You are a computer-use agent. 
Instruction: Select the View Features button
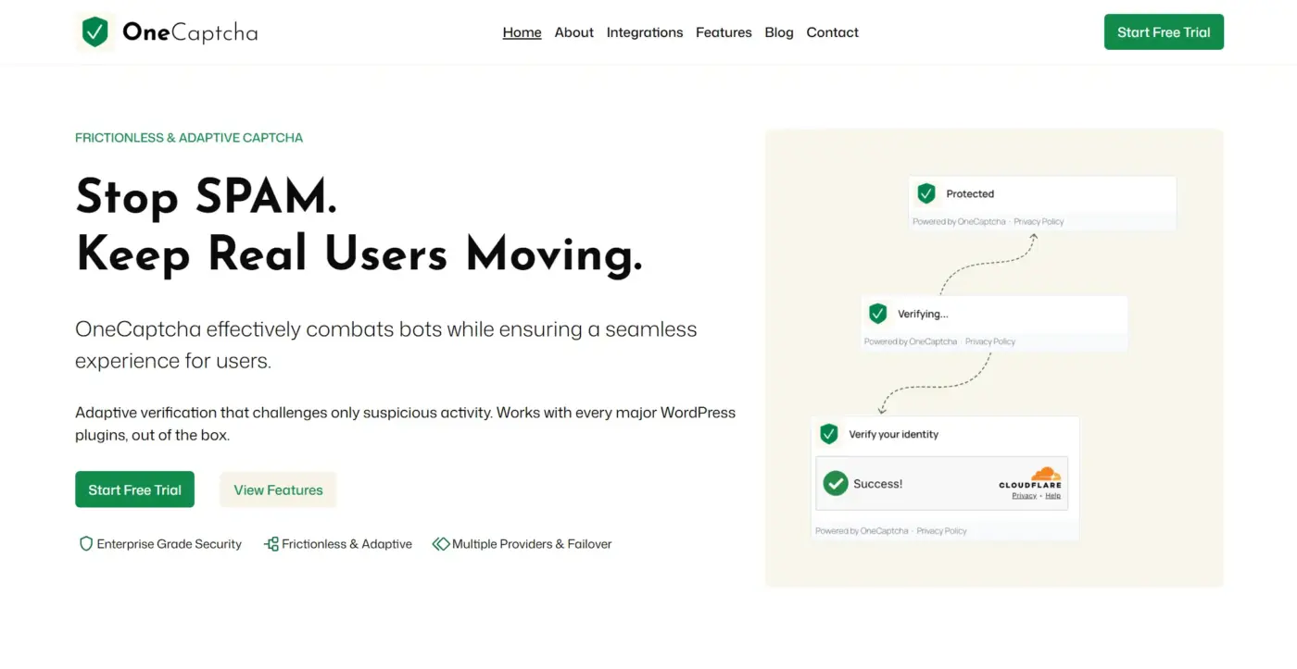pyautogui.click(x=278, y=489)
